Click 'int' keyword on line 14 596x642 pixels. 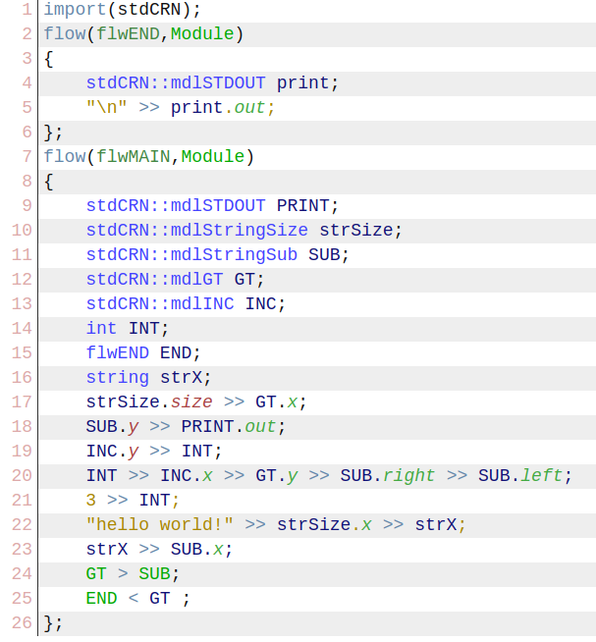point(101,329)
